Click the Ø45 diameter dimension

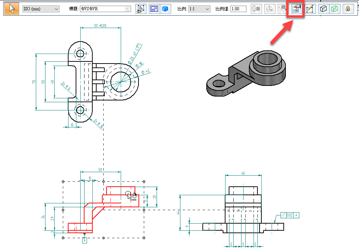click(x=146, y=72)
